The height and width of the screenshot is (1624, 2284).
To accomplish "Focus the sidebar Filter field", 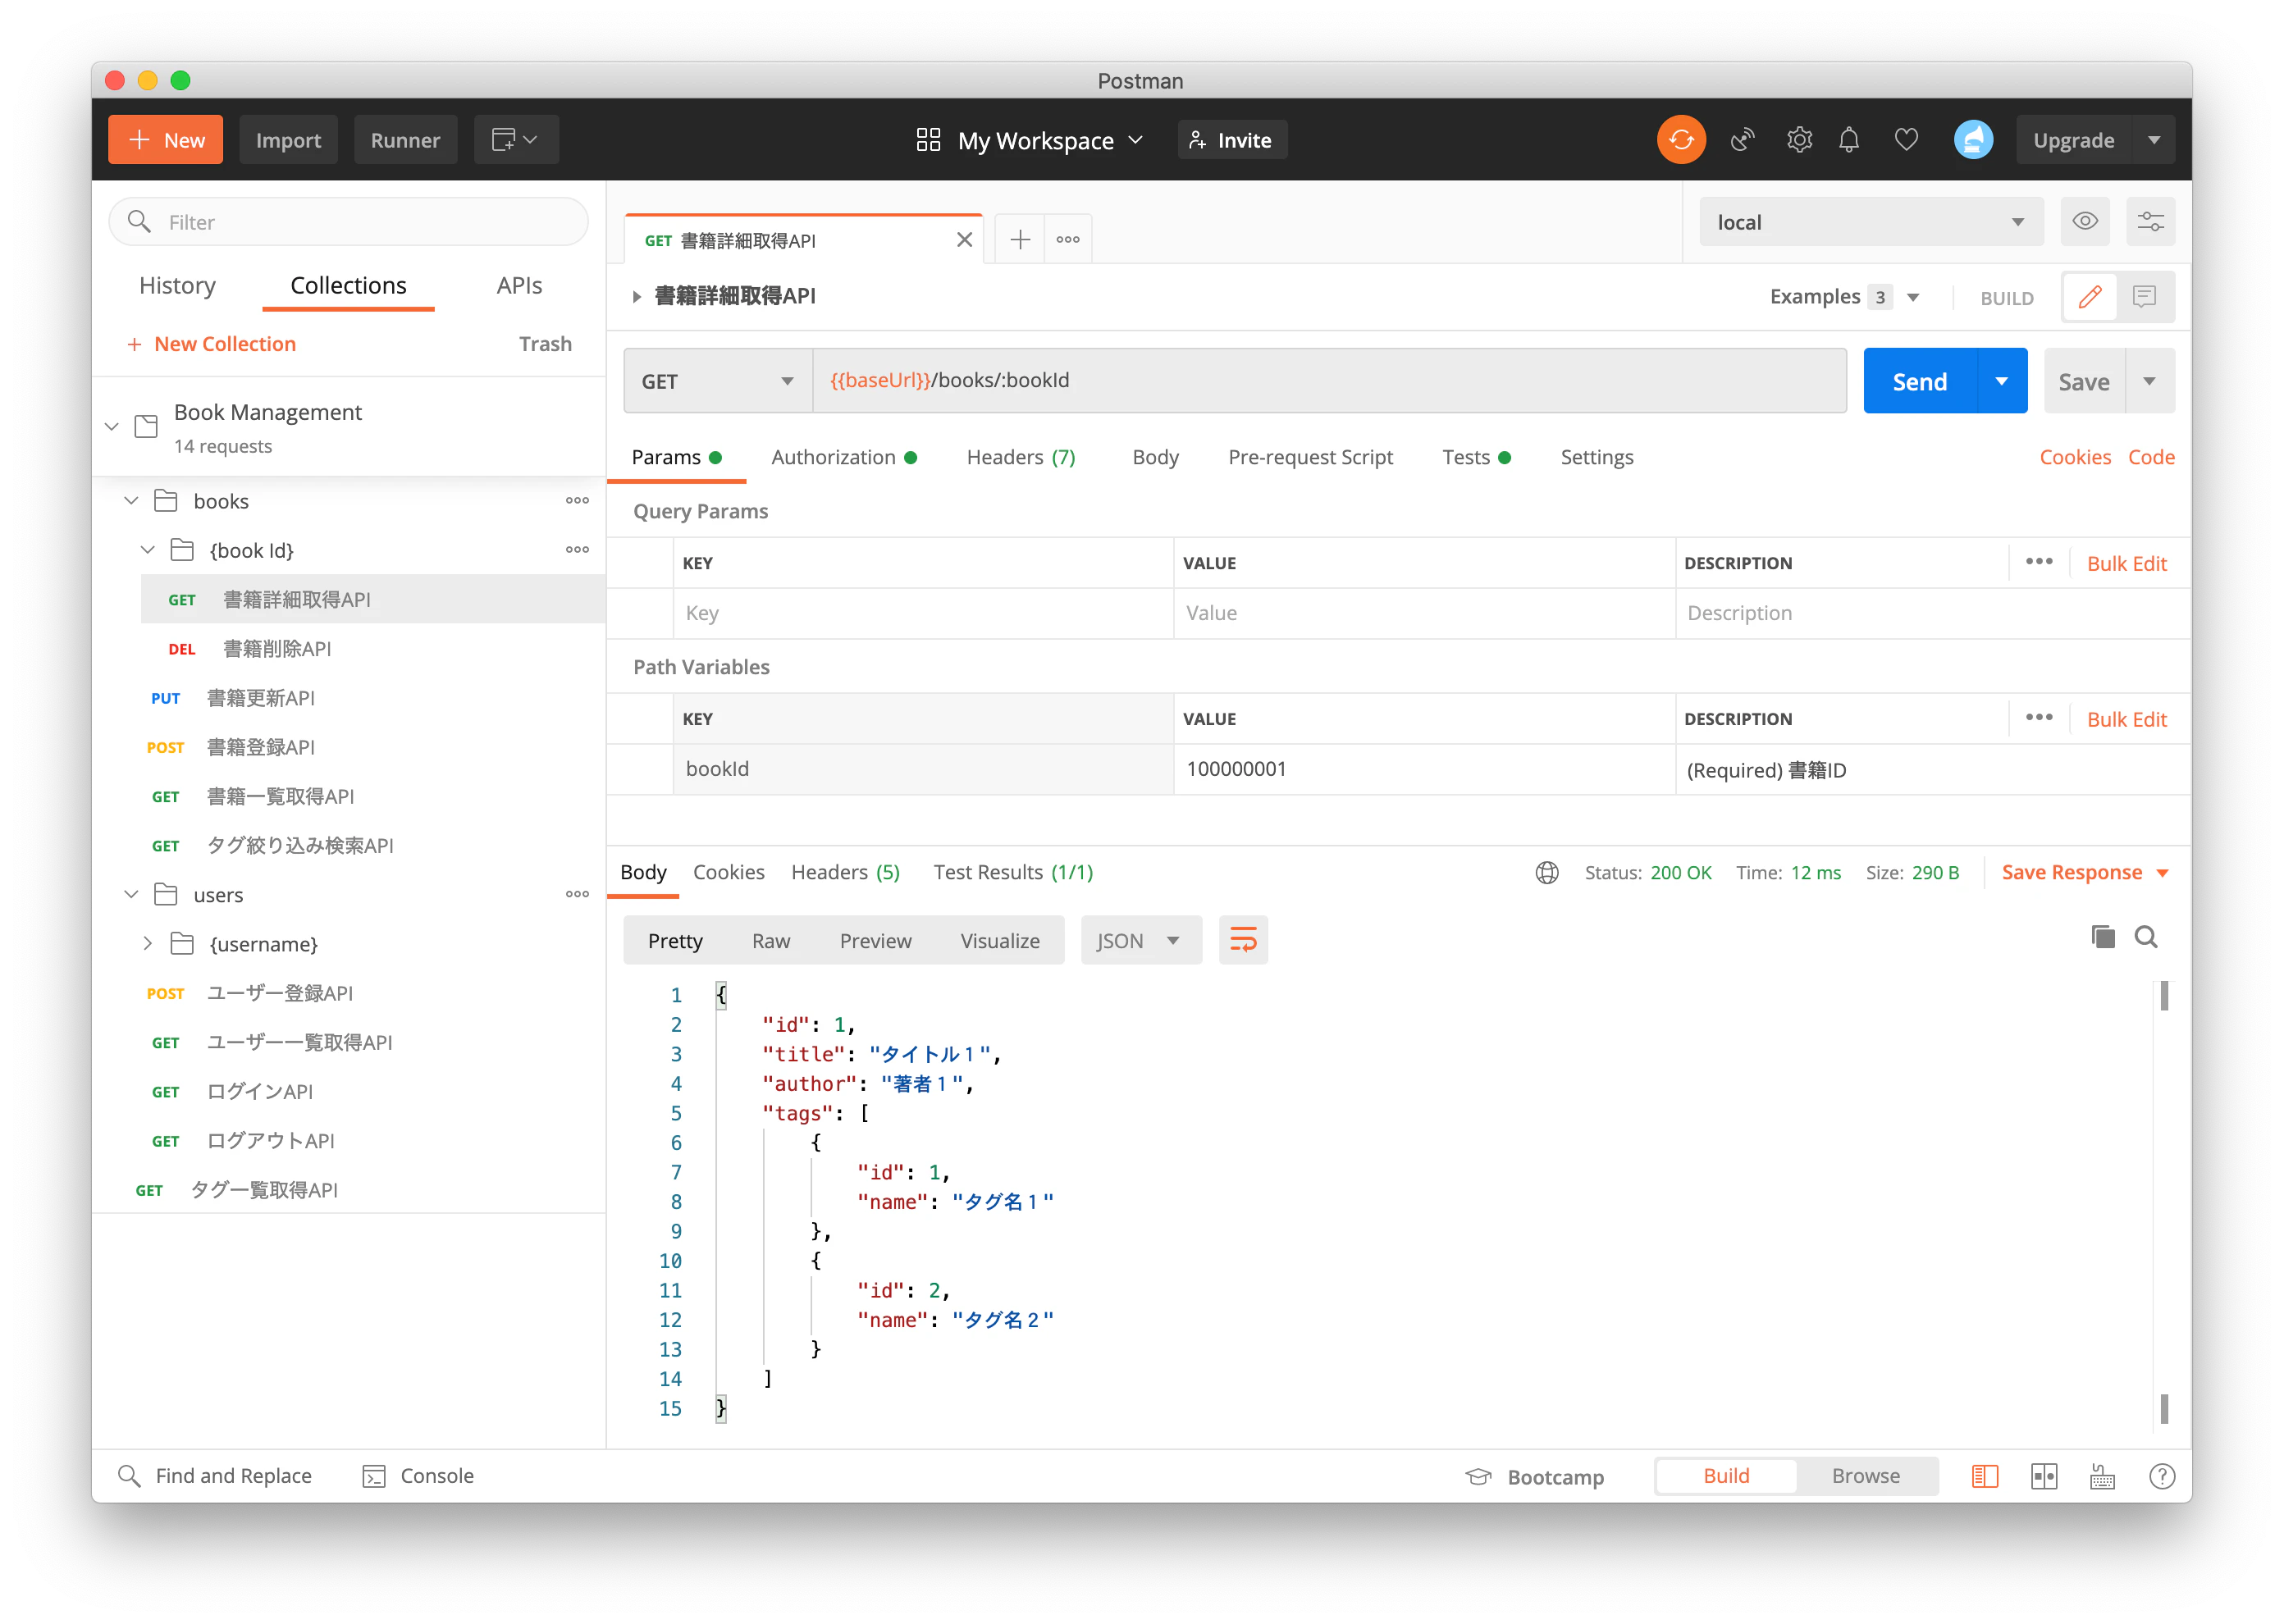I will (x=348, y=222).
